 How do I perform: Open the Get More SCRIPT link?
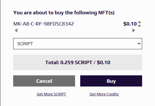pyautogui.click(x=51, y=94)
